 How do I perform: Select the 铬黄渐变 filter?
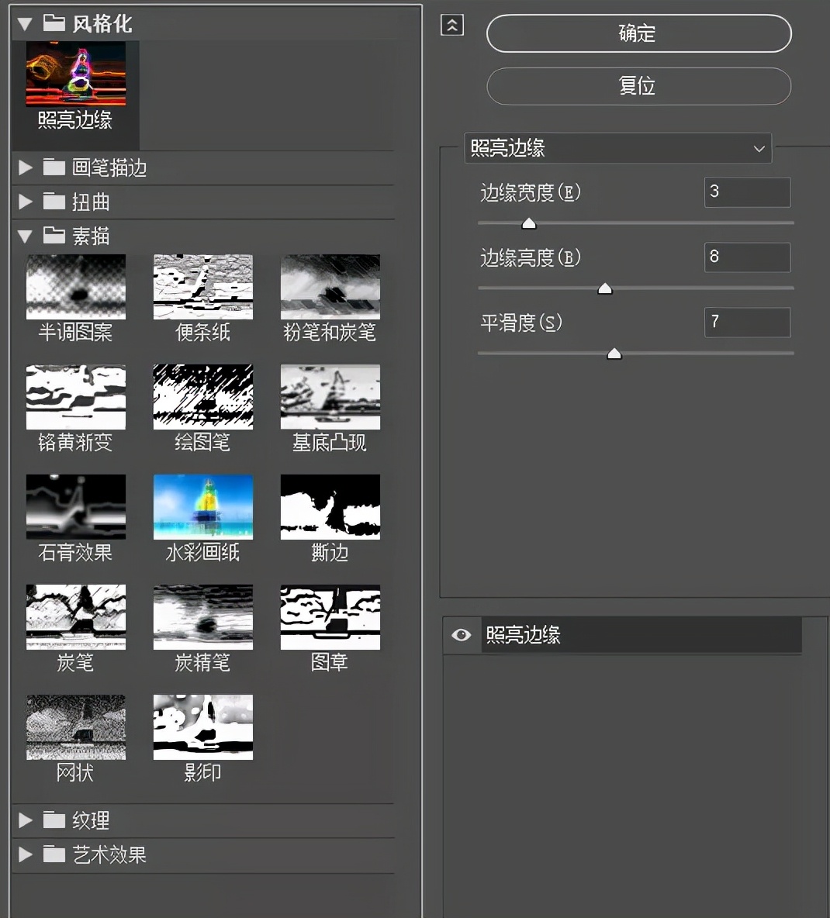(75, 395)
